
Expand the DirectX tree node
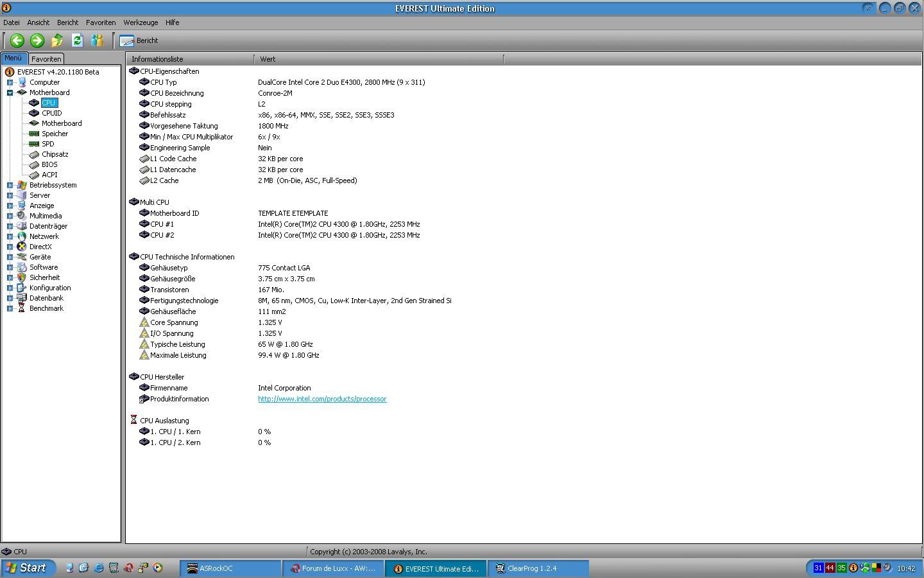click(10, 247)
